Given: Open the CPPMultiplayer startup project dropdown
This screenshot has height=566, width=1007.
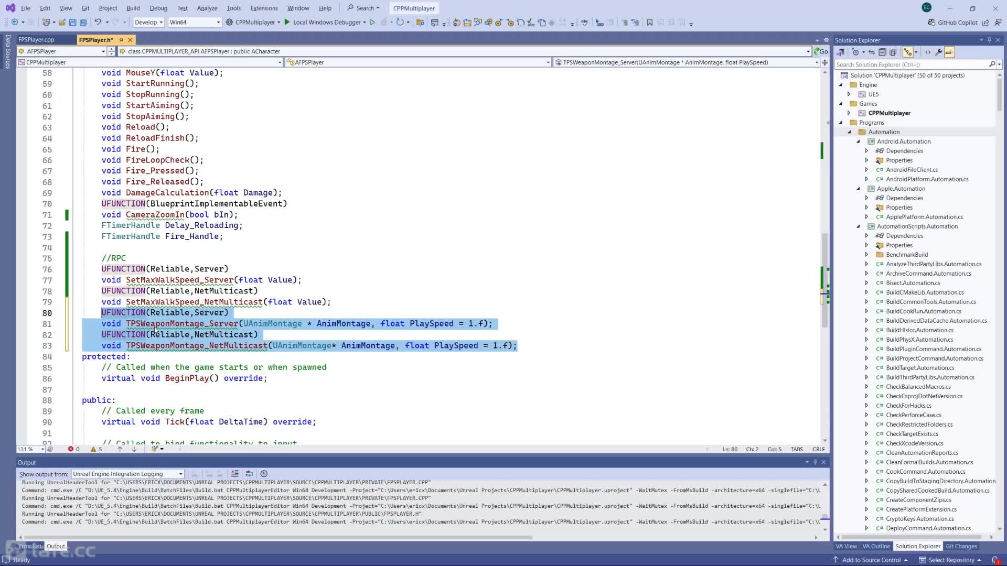Looking at the screenshot, I should pos(278,23).
